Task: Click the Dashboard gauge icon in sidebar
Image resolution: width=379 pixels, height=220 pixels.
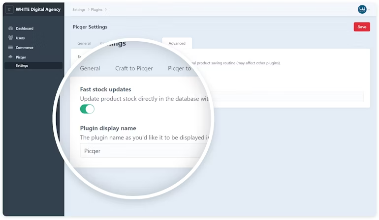Action: 10,28
